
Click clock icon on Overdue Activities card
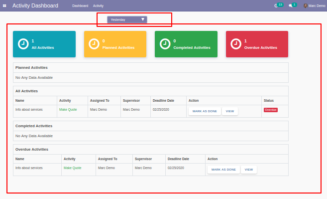click(x=236, y=44)
